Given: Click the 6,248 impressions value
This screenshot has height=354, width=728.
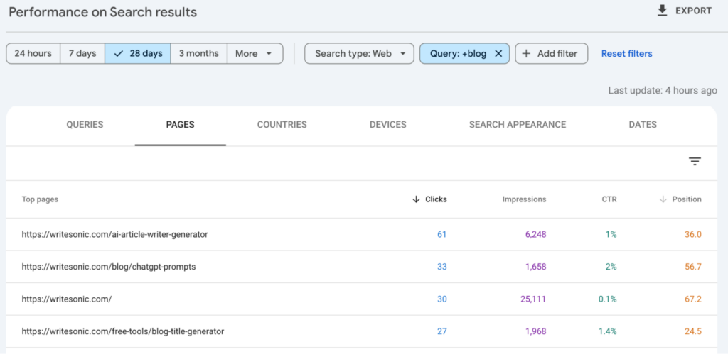Looking at the screenshot, I should 536,234.
